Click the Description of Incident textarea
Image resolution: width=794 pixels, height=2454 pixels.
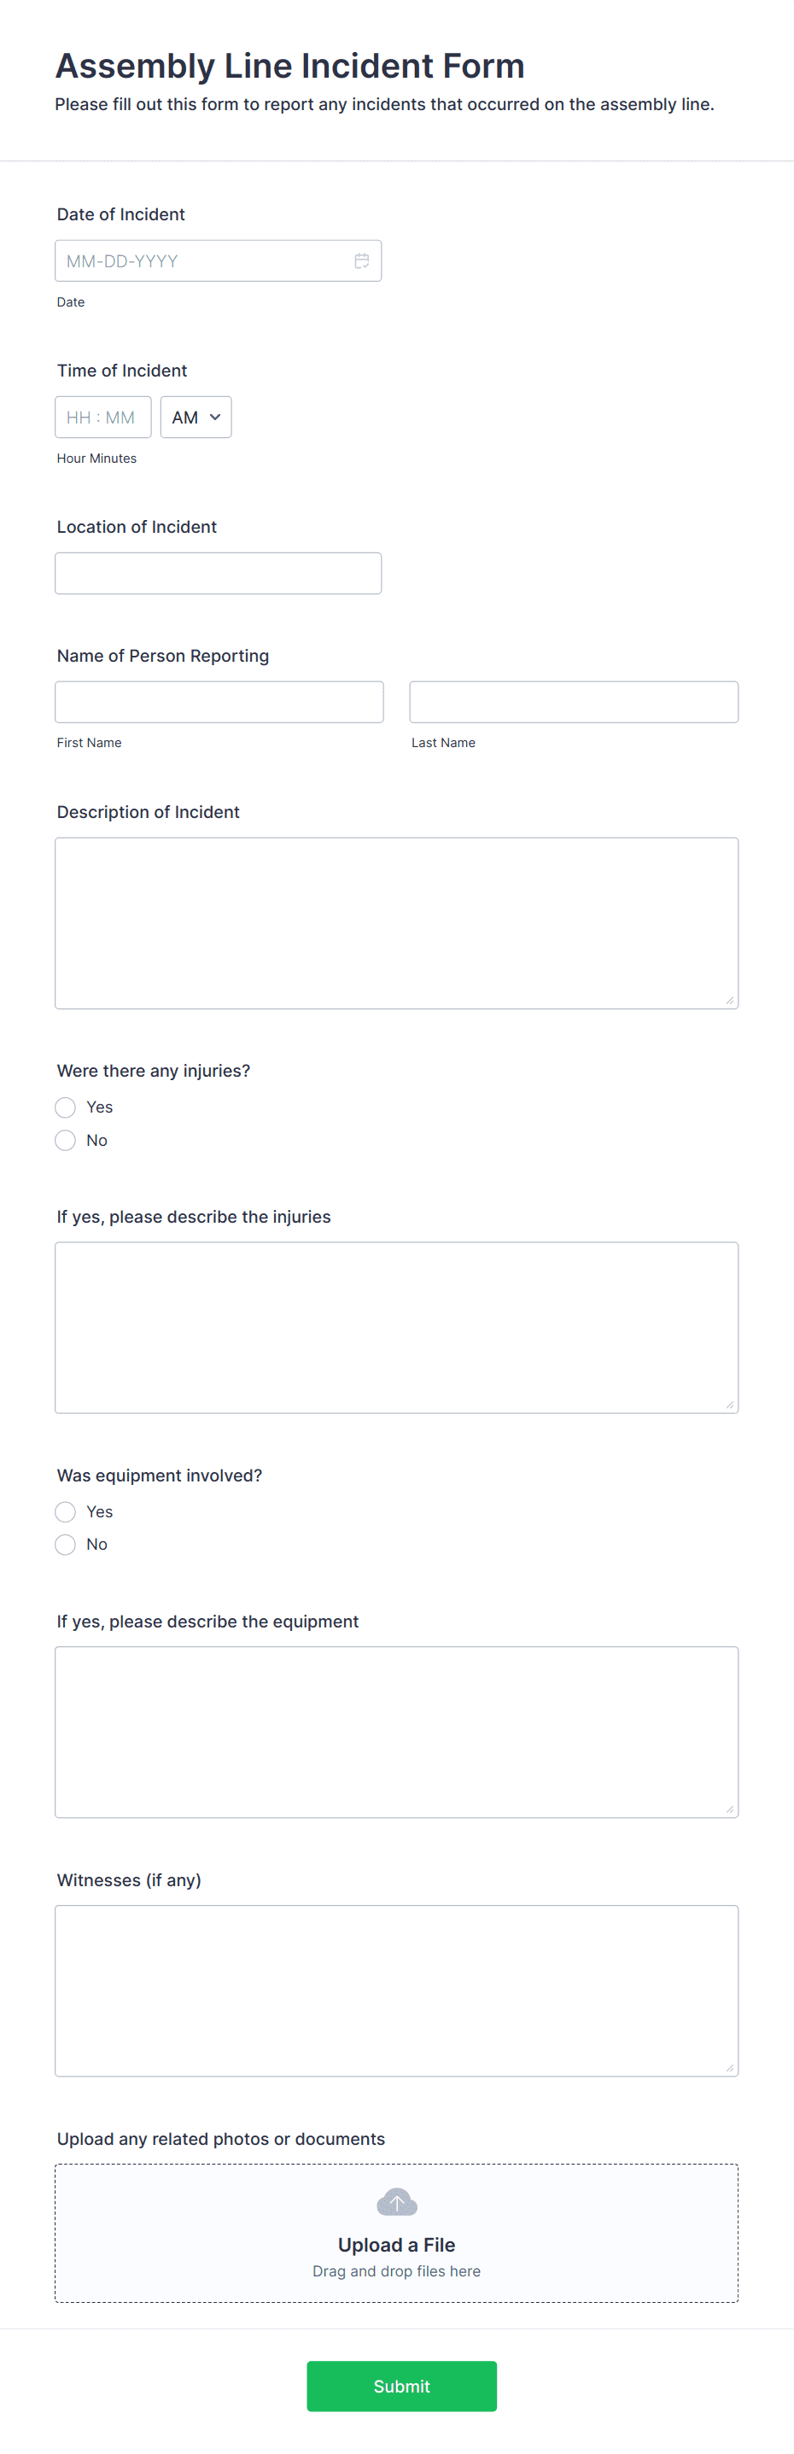click(397, 920)
